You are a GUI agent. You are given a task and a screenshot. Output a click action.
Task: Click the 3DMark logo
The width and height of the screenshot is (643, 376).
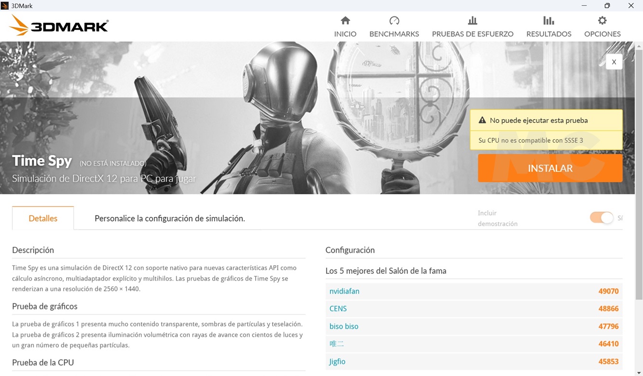point(59,26)
